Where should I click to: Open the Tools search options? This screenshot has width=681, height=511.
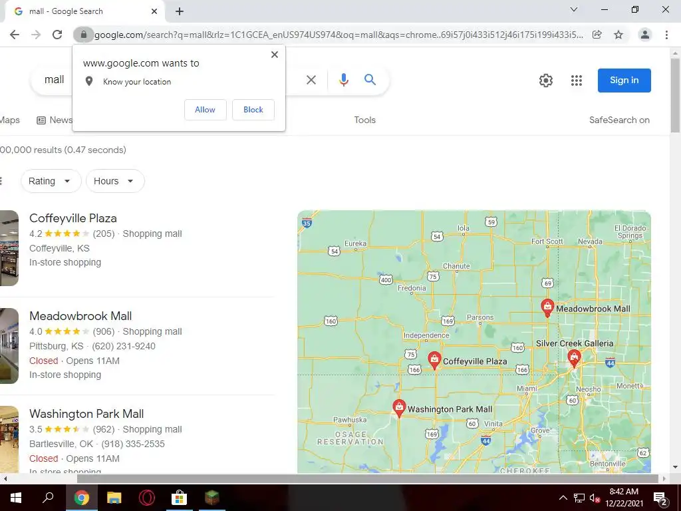click(365, 120)
